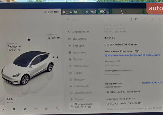This screenshot has height=115, width=163.
Task: Click the steering wheel icon beside Автопилот
Action: click(70, 53)
